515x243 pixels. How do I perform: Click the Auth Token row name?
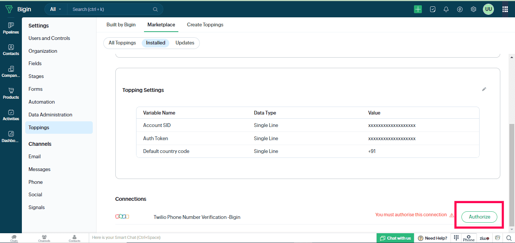click(x=156, y=138)
